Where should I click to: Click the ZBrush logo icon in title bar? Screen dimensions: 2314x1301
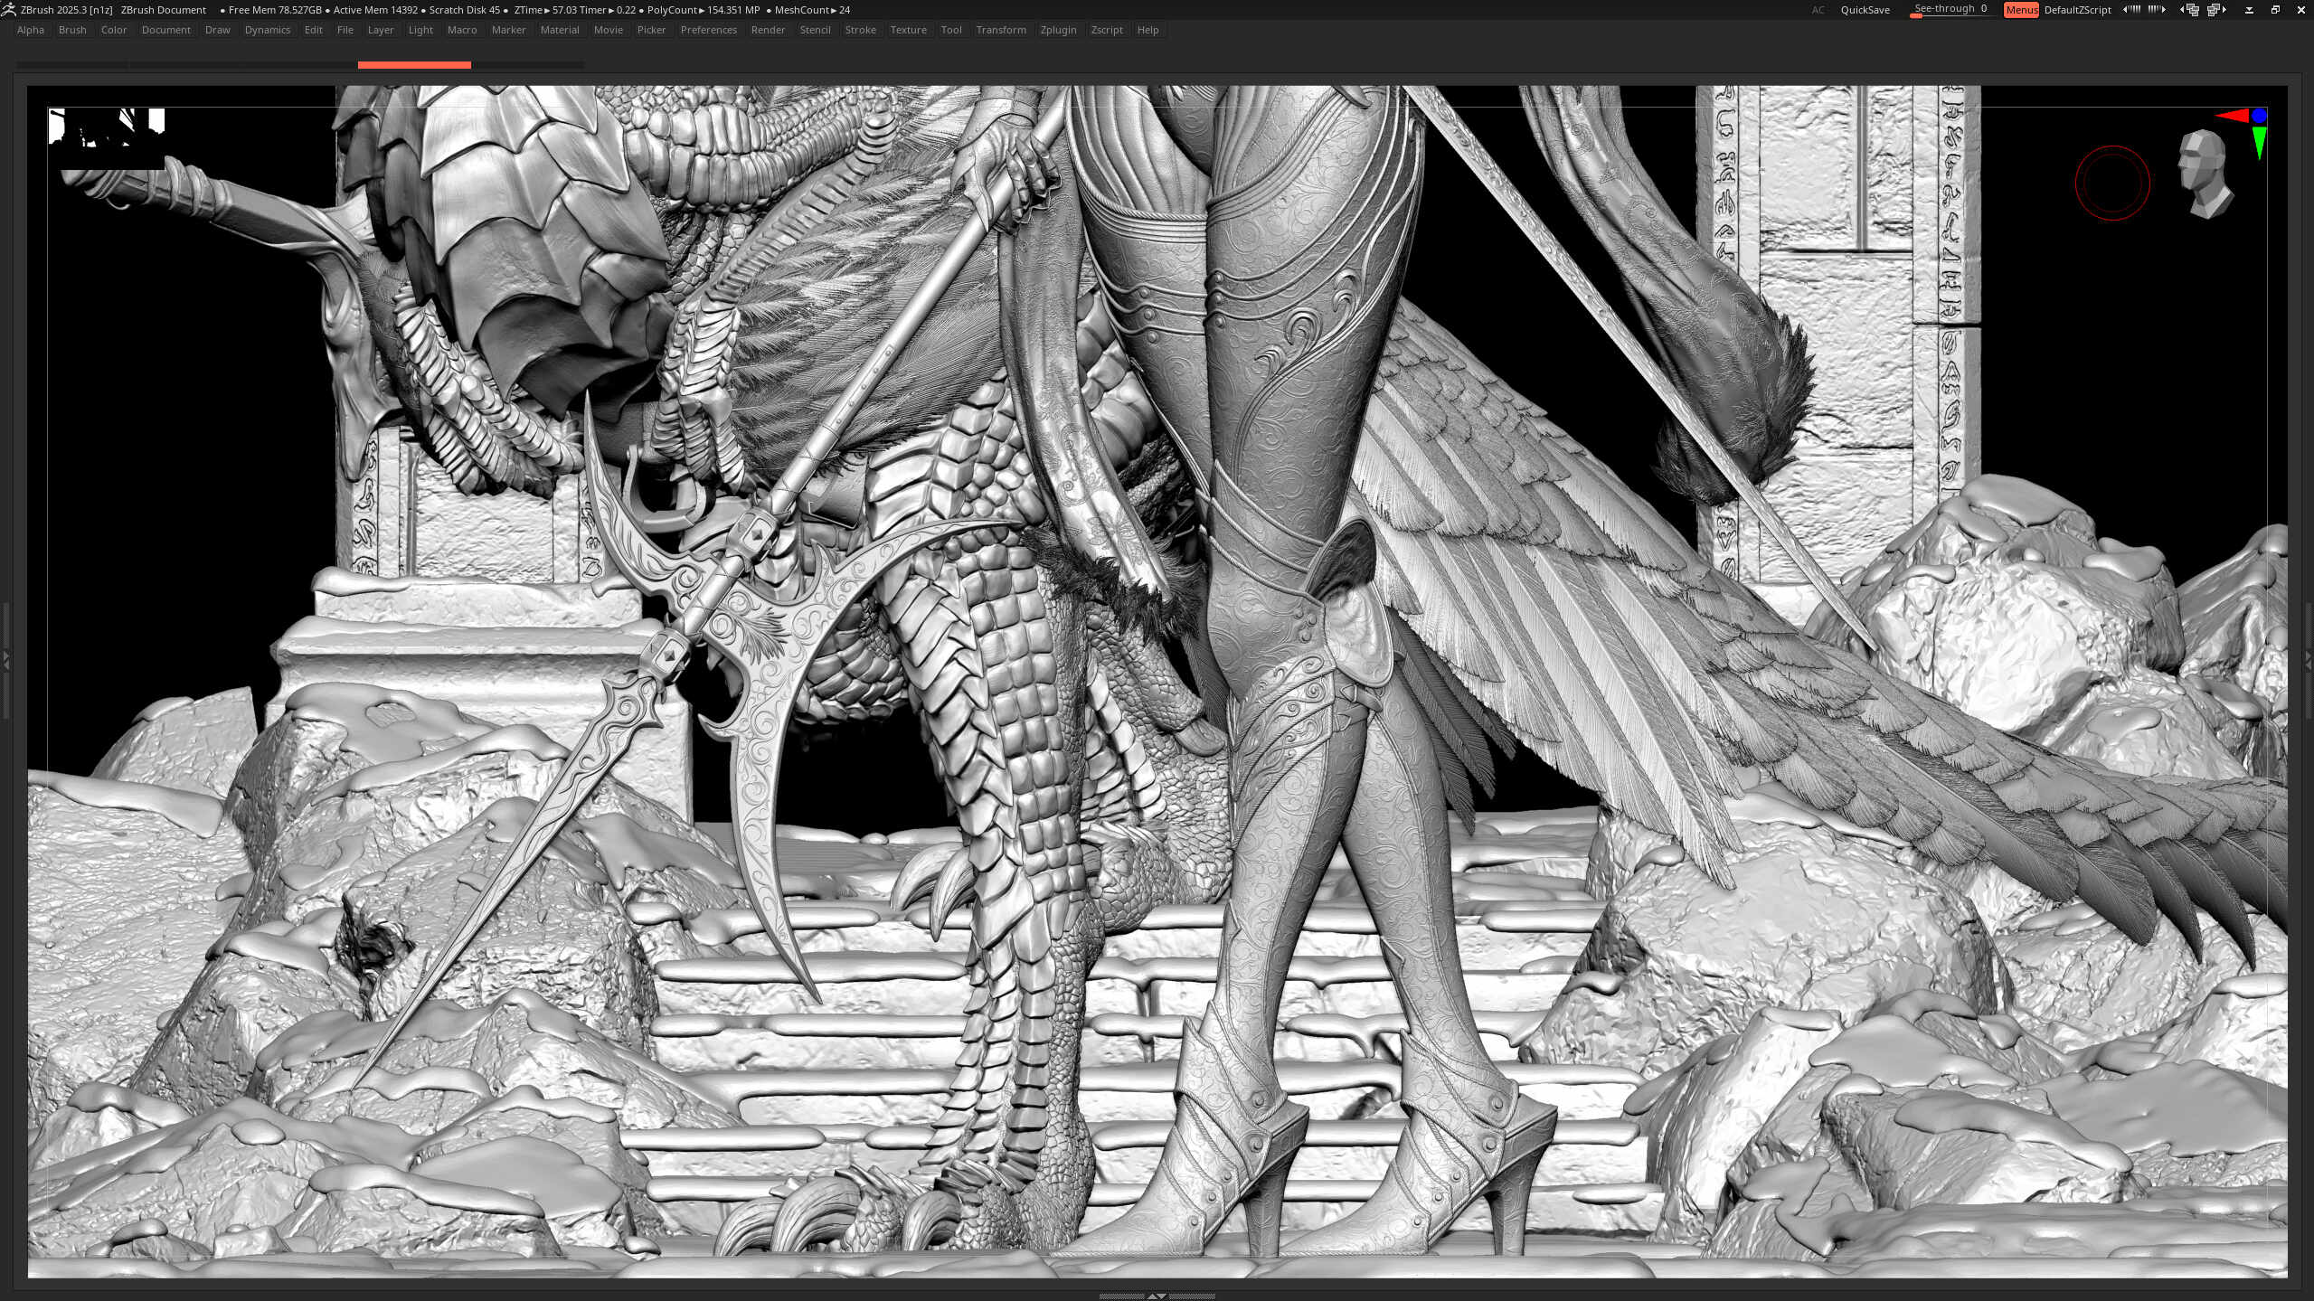pyautogui.click(x=8, y=9)
